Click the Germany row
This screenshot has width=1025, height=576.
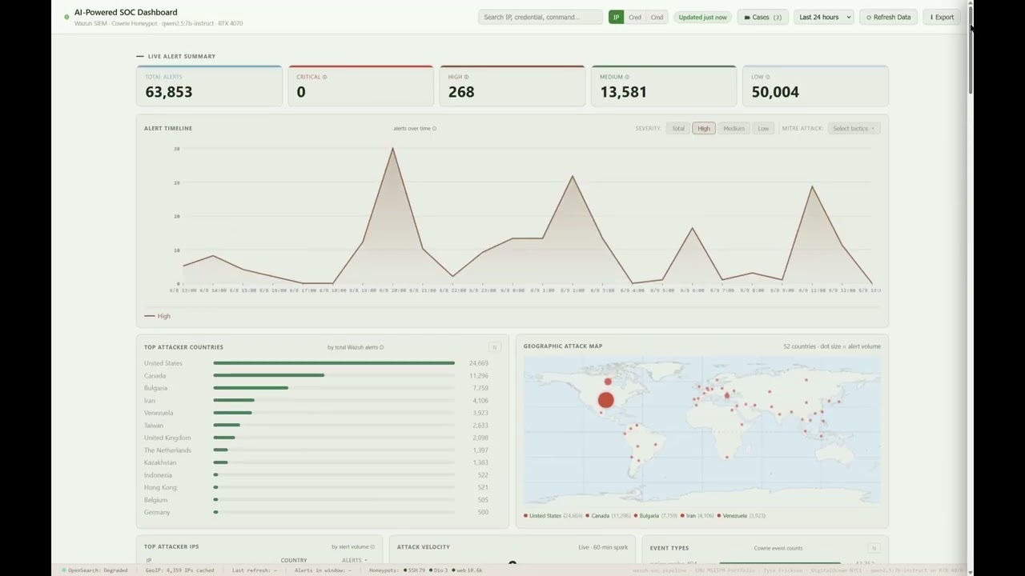pos(316,512)
